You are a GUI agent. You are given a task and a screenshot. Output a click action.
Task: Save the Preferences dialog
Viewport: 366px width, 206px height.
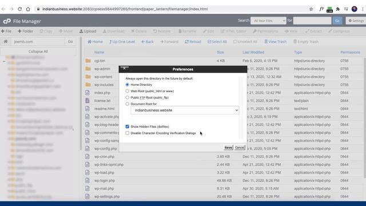click(x=228, y=148)
